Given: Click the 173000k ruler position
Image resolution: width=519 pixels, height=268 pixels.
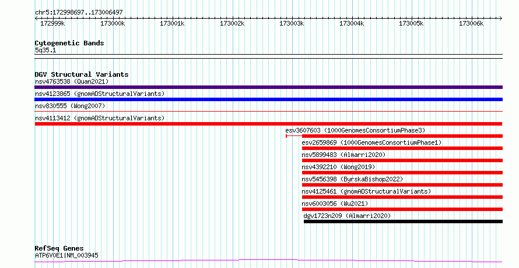Looking at the screenshot, I should pyautogui.click(x=113, y=24).
